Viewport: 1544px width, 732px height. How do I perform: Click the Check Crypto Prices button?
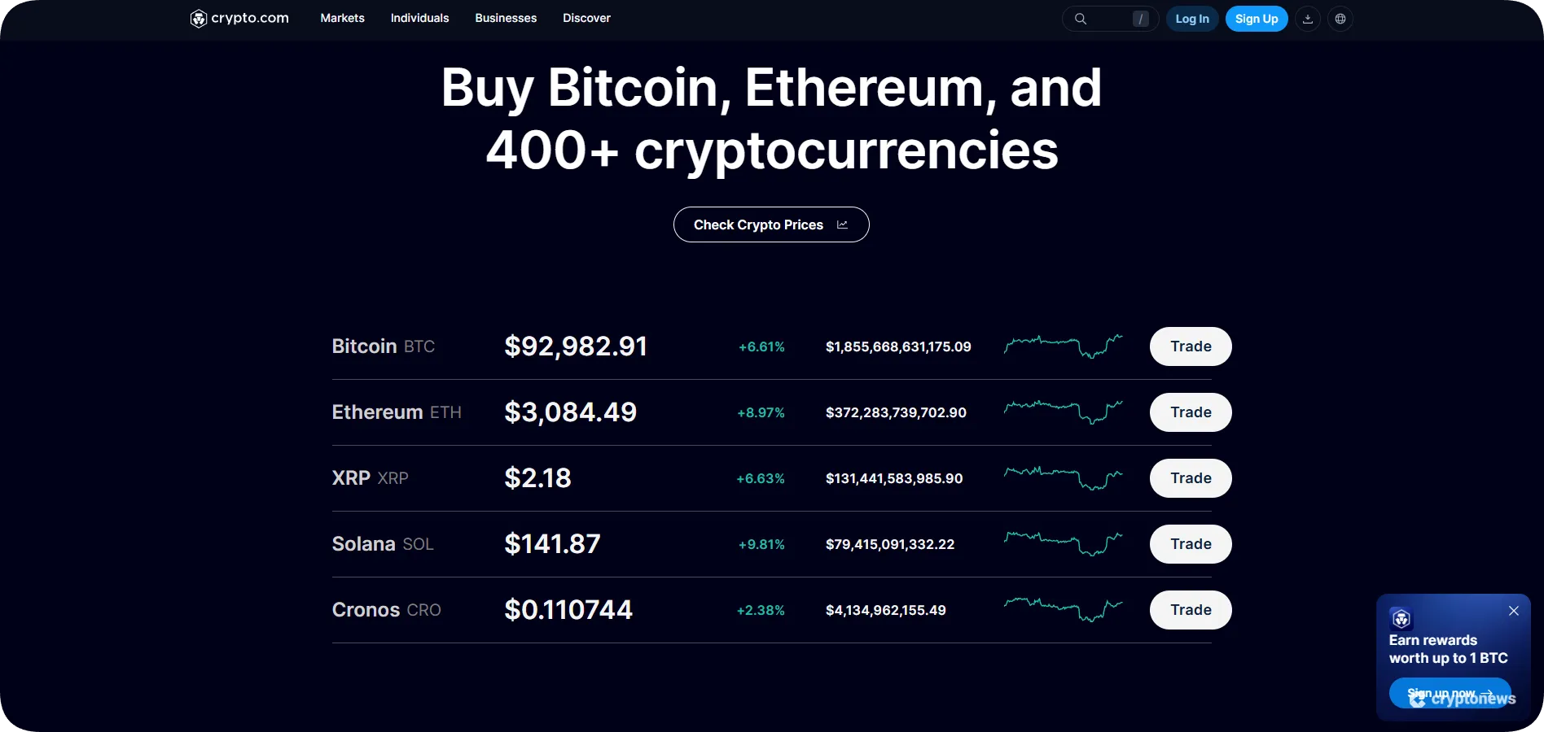[770, 224]
